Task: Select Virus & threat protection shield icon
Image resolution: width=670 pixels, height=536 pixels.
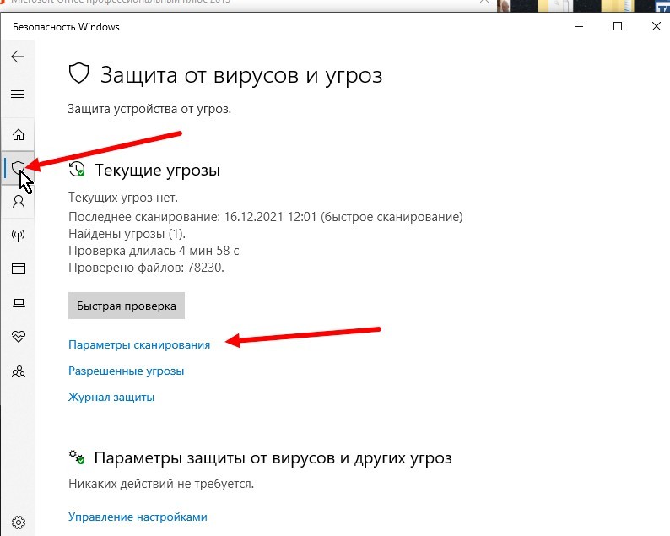Action: tap(18, 168)
